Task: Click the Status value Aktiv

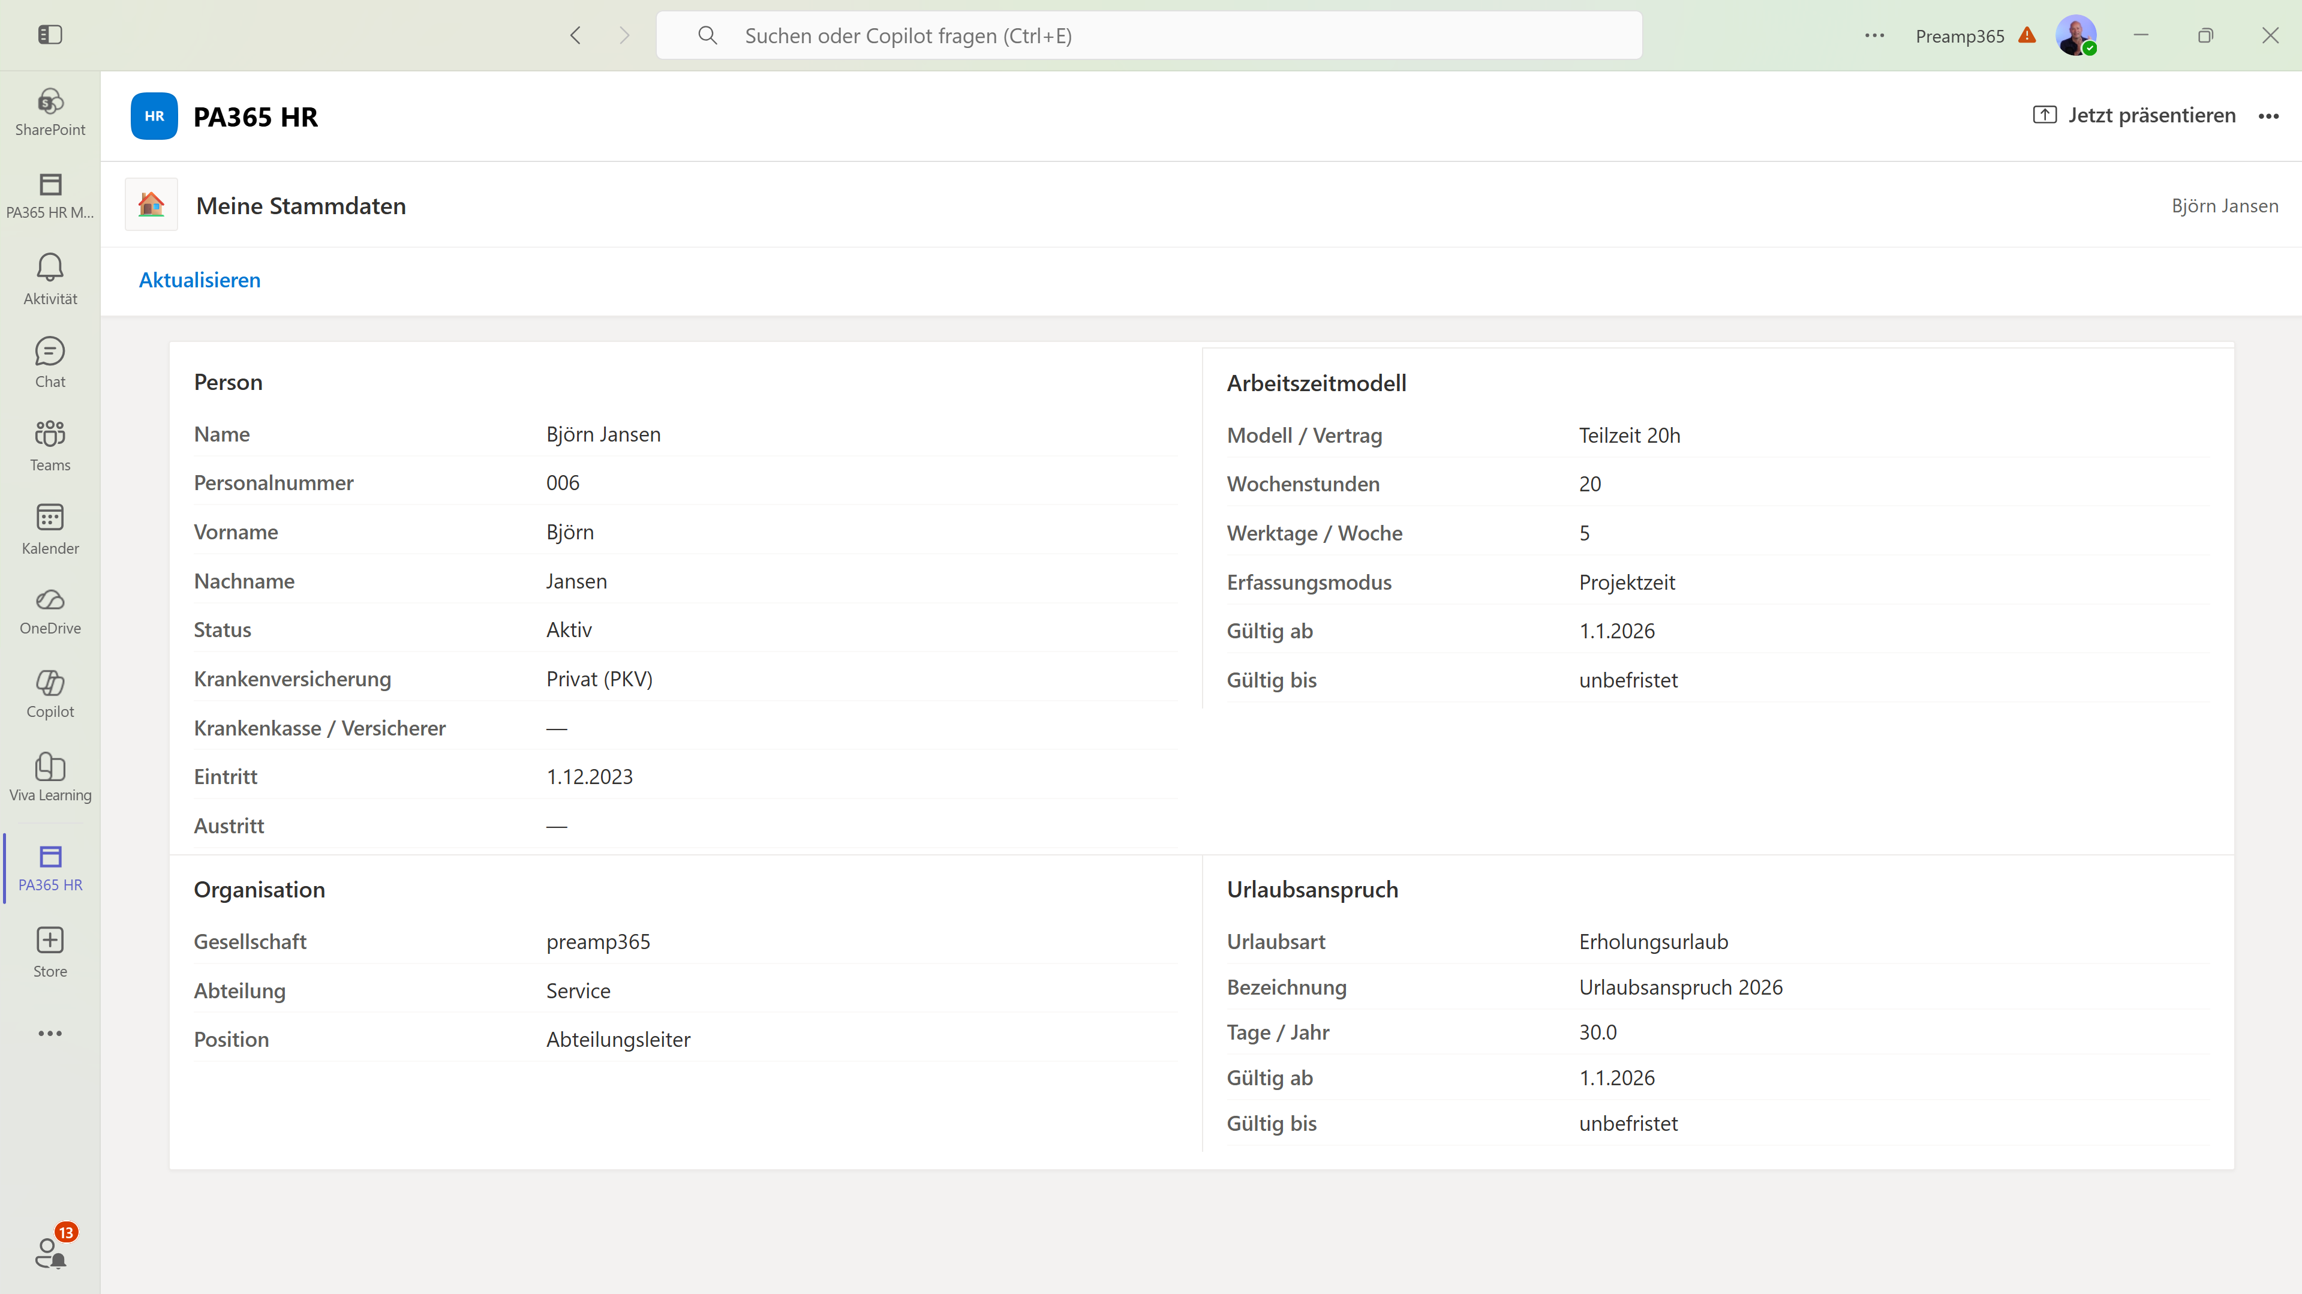Action: pyautogui.click(x=569, y=629)
